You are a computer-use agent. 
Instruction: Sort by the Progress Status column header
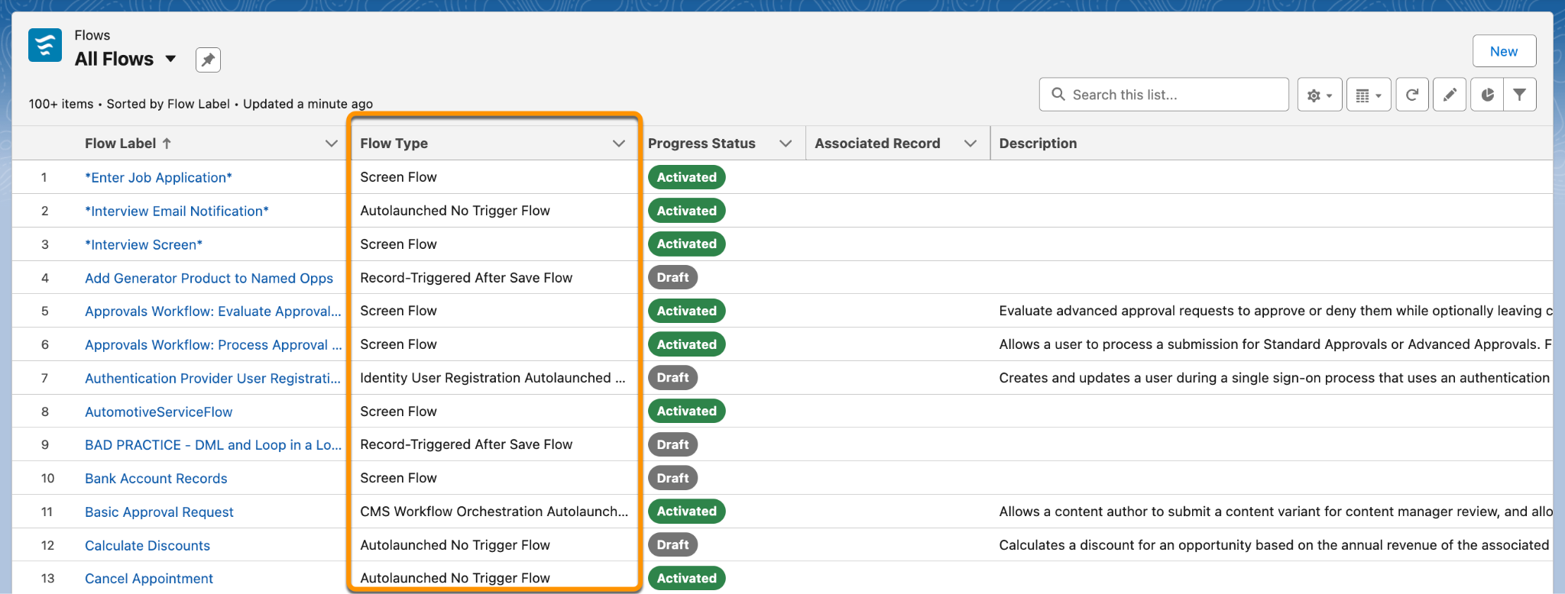[701, 143]
